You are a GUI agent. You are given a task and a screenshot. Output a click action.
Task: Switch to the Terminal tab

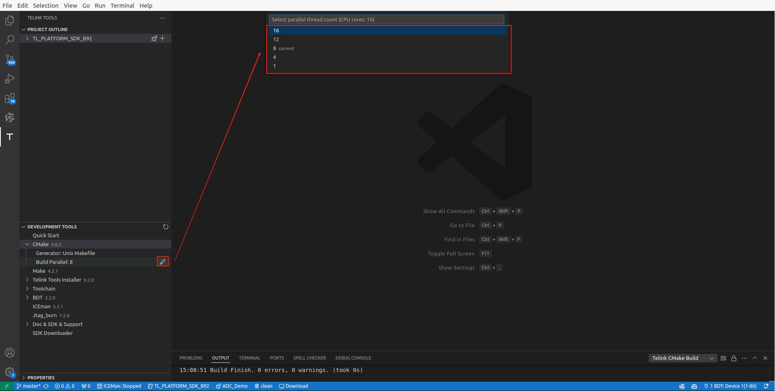point(249,358)
